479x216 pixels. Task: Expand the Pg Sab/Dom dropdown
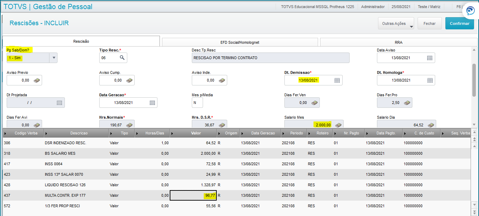[x=53, y=58]
